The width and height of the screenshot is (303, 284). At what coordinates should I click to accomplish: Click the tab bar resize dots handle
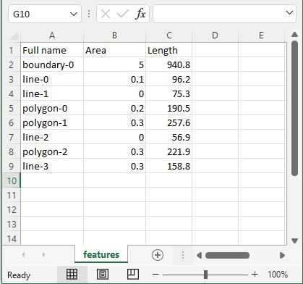[x=183, y=255]
